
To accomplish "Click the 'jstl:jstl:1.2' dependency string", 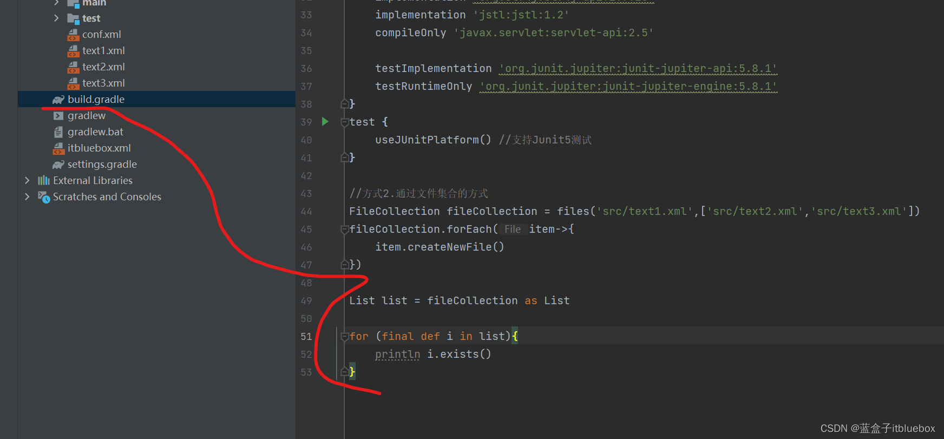I will pyautogui.click(x=521, y=15).
